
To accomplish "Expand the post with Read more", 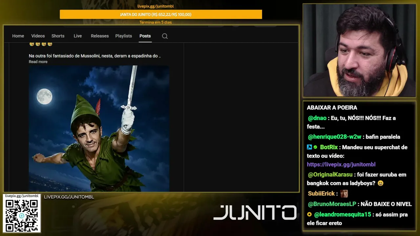I will click(38, 62).
